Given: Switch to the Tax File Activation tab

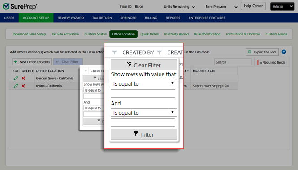Looking at the screenshot, I should [65, 34].
